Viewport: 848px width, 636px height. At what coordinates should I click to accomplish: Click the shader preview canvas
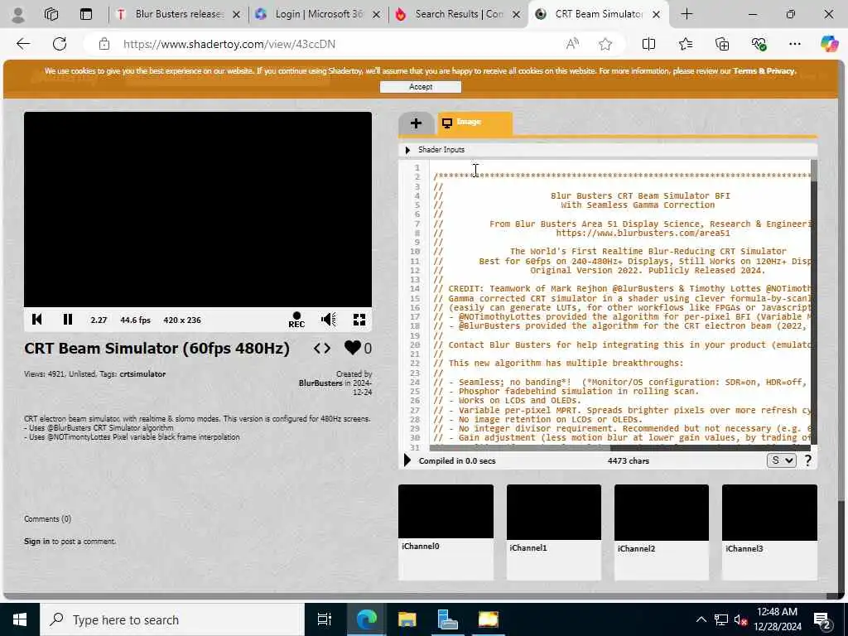pos(197,210)
